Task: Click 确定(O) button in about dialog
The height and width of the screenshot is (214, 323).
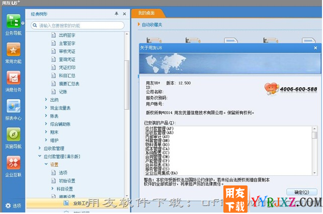Action: pos(301,192)
